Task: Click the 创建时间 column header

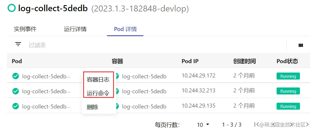Action: [x=244, y=61]
